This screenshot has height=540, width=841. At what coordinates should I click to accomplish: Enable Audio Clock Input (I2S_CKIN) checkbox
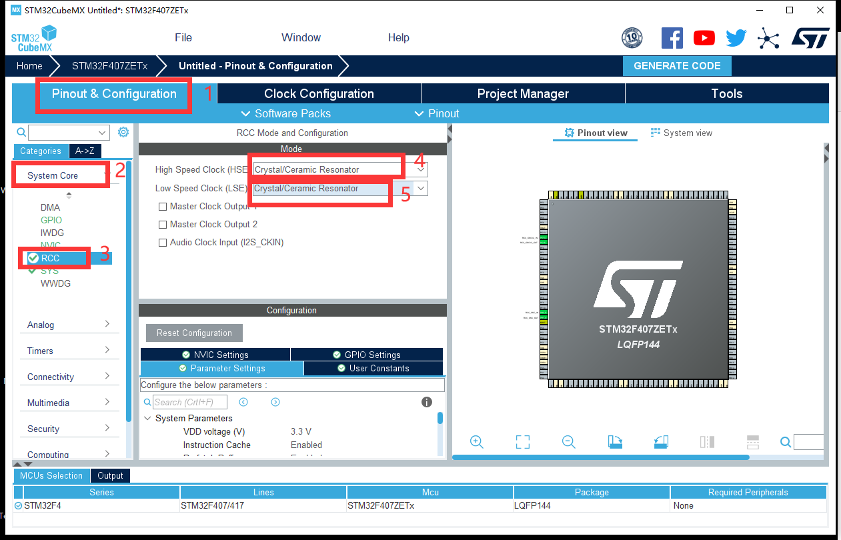click(x=162, y=243)
